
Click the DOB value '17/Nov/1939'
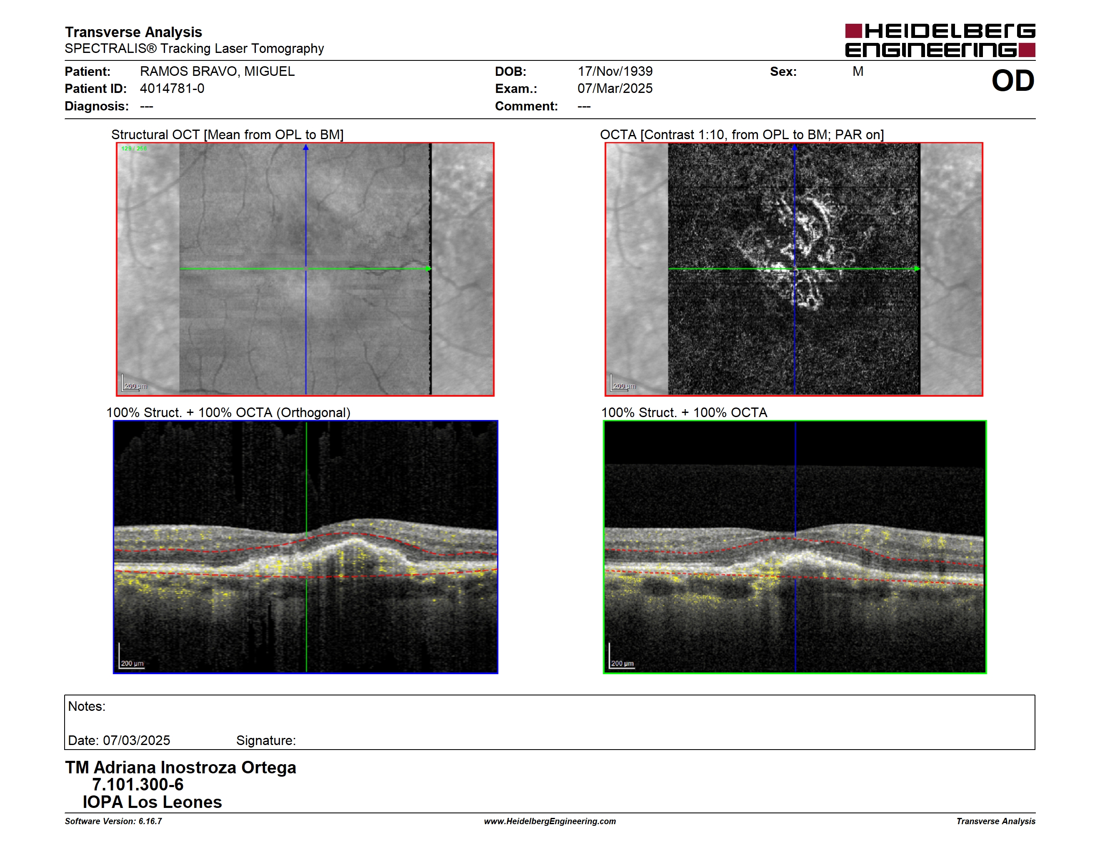pyautogui.click(x=615, y=72)
